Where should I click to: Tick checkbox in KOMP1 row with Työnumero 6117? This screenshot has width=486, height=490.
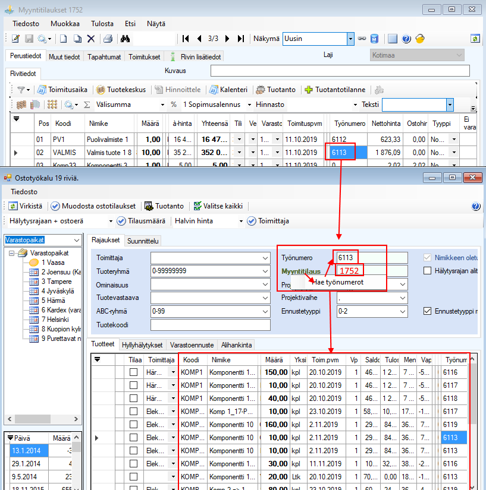coord(134,385)
